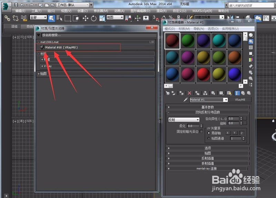Toggle Show Shaded Material in Viewport
The width and height of the screenshot is (276, 198).
point(229,93)
